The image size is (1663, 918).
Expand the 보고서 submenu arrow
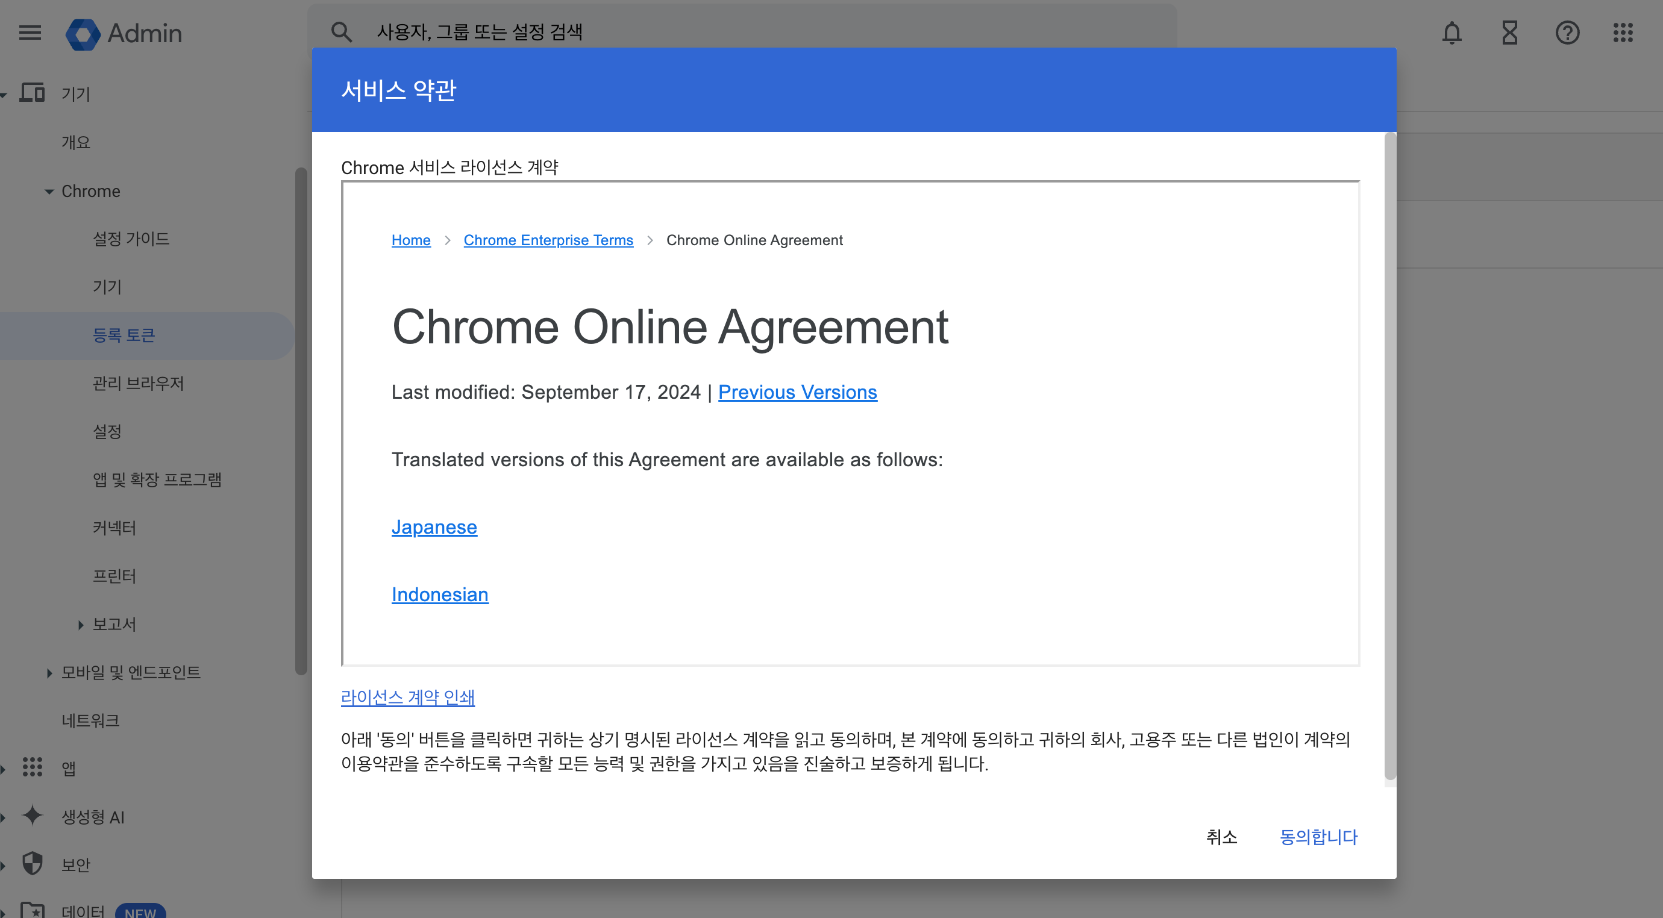coord(81,624)
